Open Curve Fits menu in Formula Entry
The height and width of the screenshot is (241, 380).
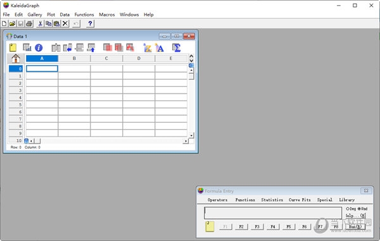pyautogui.click(x=300, y=200)
